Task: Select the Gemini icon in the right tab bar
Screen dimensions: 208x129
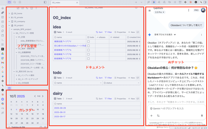Action: point(154,2)
